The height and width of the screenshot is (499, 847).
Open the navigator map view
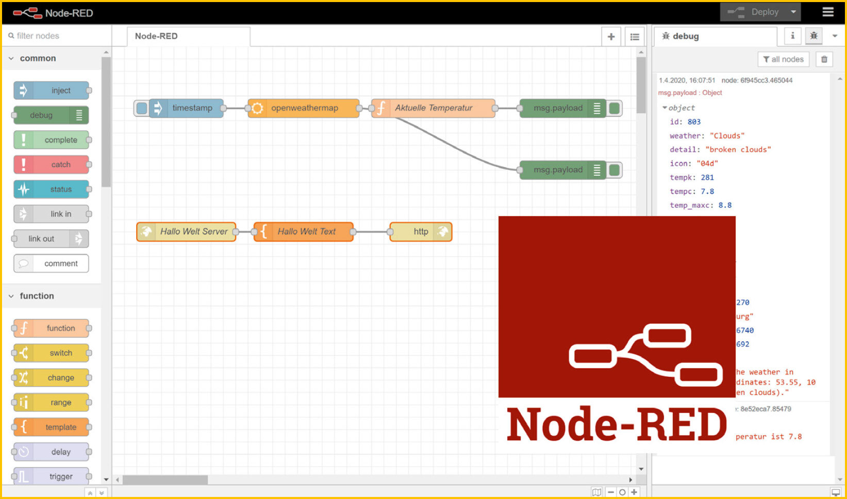[x=596, y=492]
